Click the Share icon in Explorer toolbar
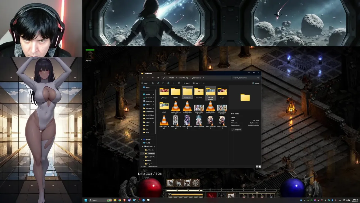 coord(174,83)
